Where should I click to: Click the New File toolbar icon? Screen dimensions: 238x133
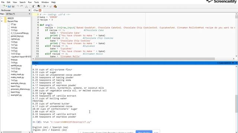(x=3, y=6)
